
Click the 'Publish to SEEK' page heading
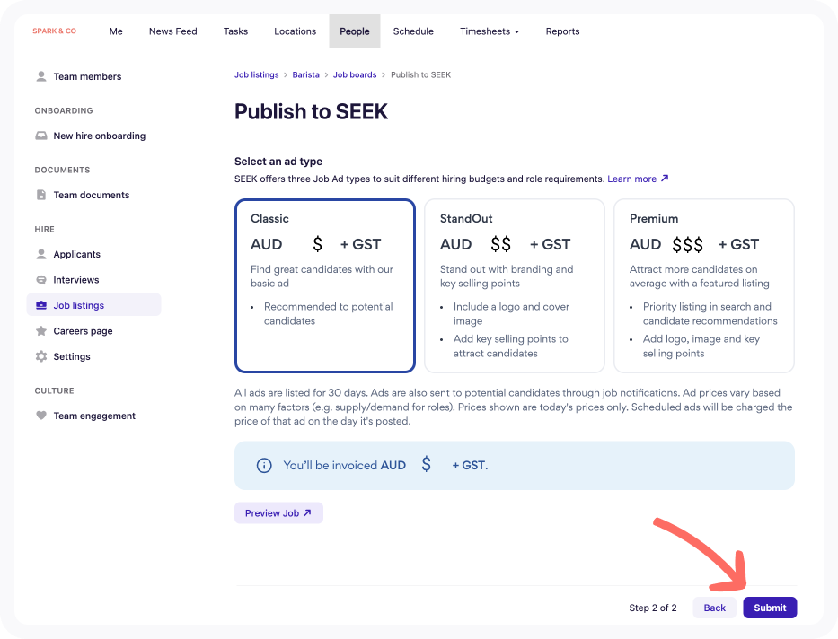[x=311, y=111]
